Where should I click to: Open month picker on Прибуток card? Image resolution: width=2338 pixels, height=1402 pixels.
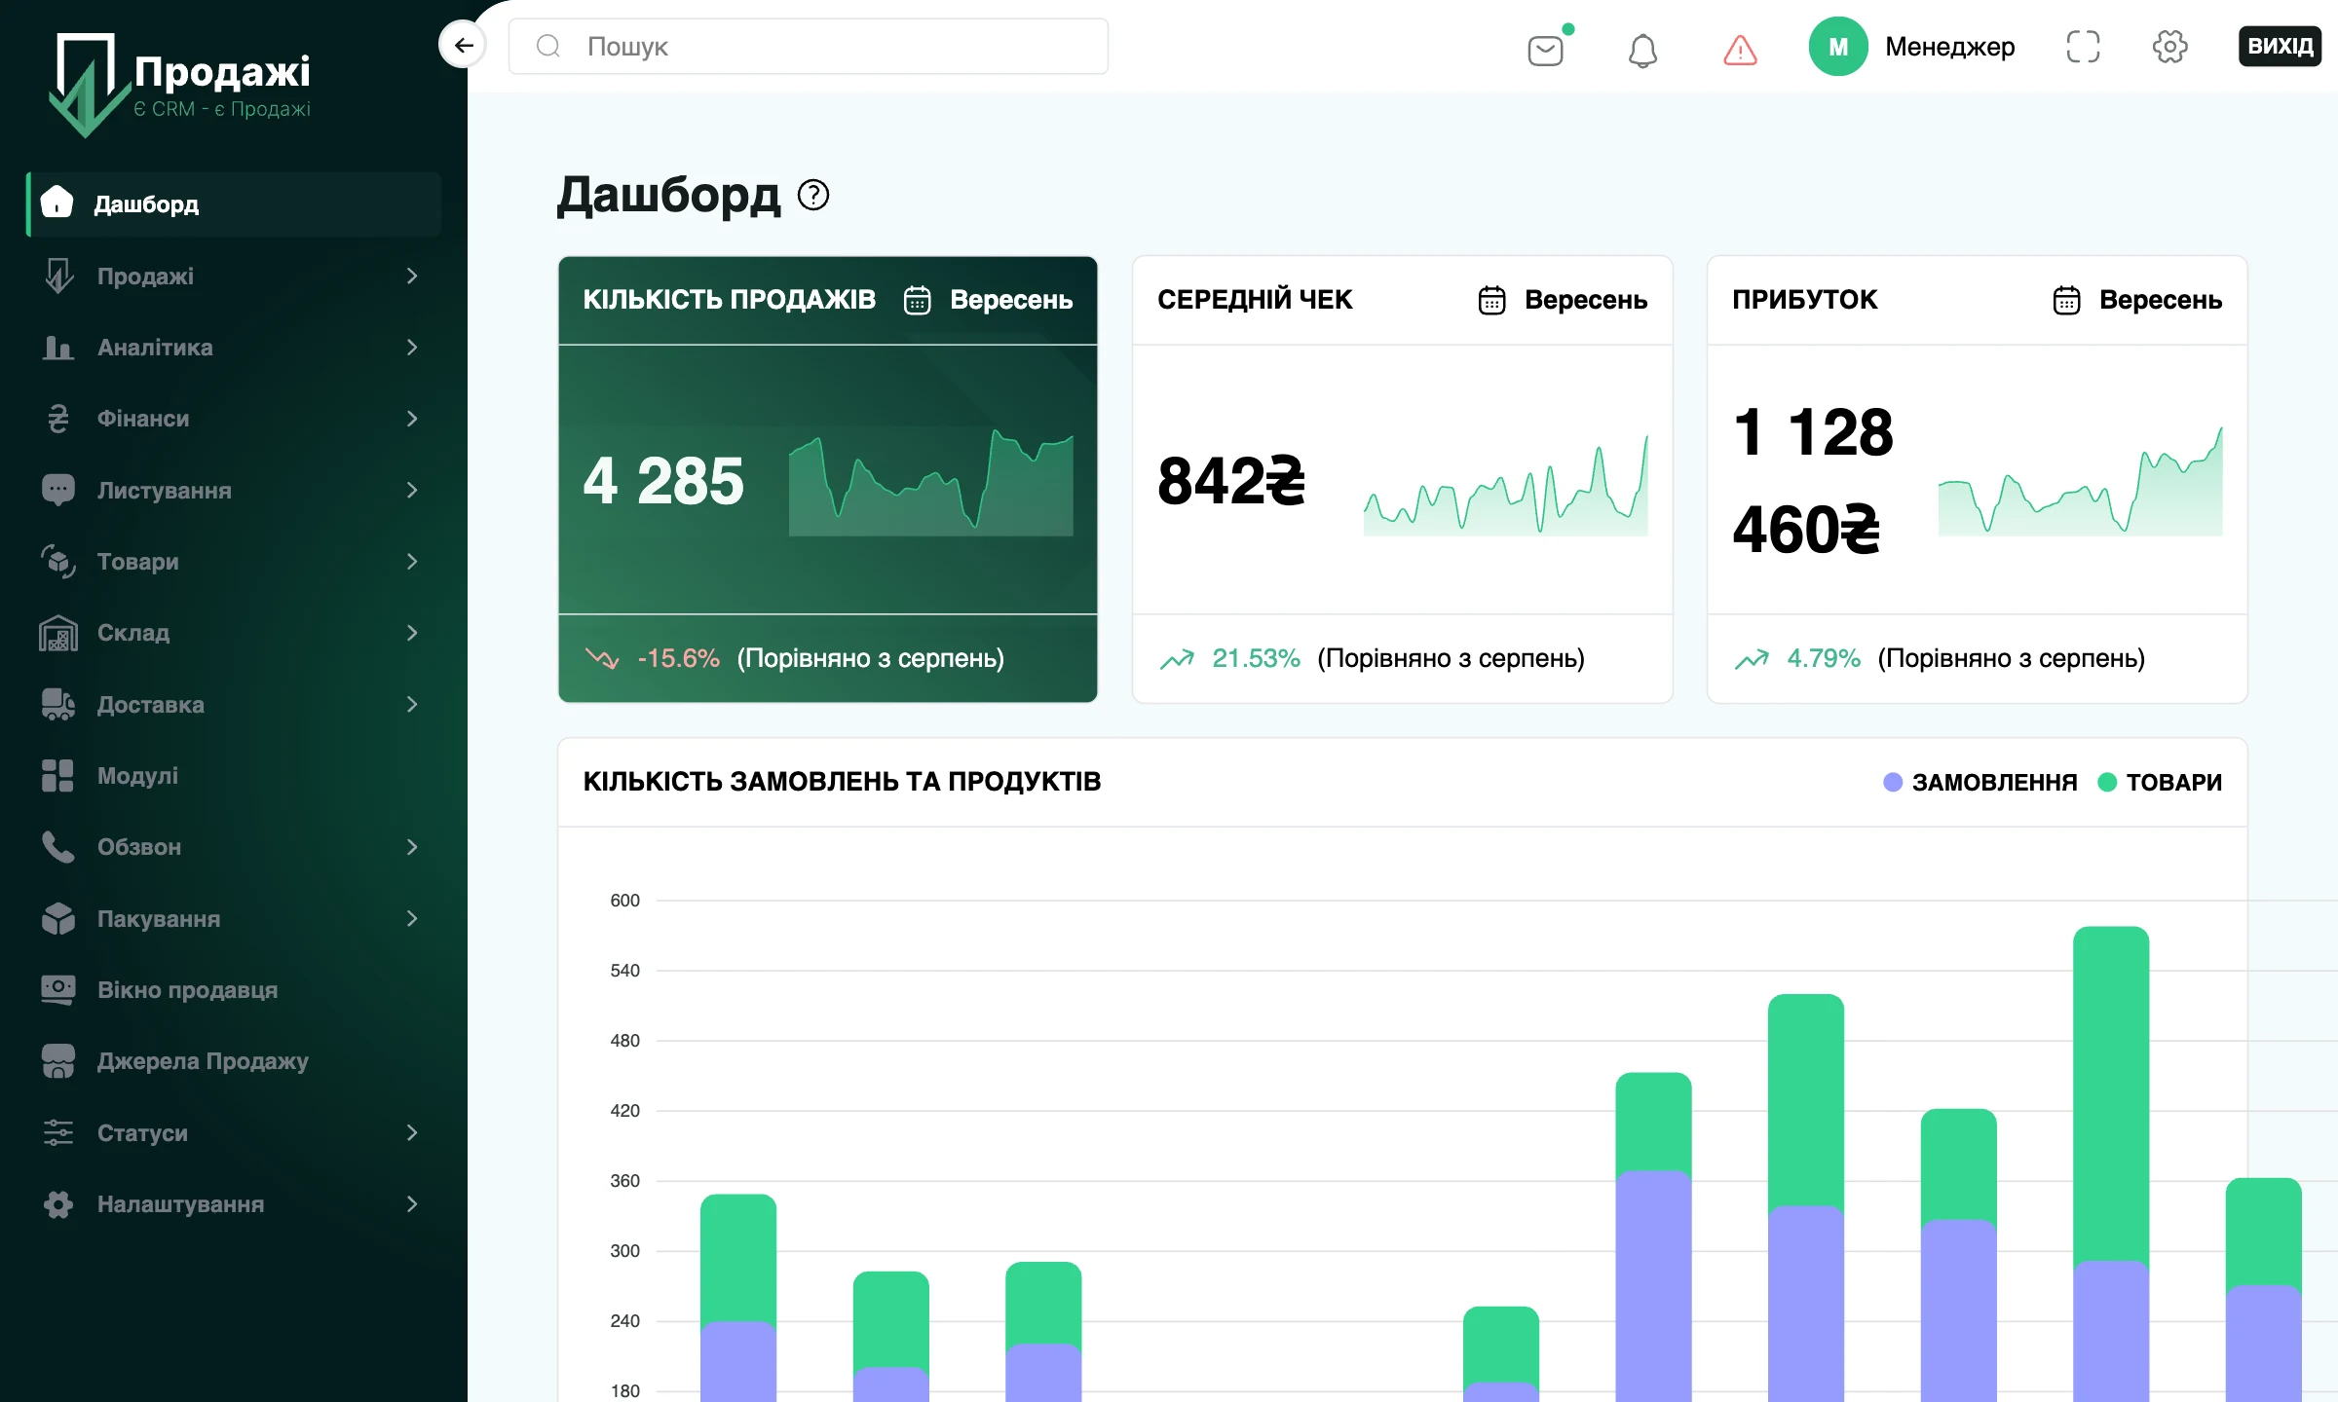coord(2137,300)
